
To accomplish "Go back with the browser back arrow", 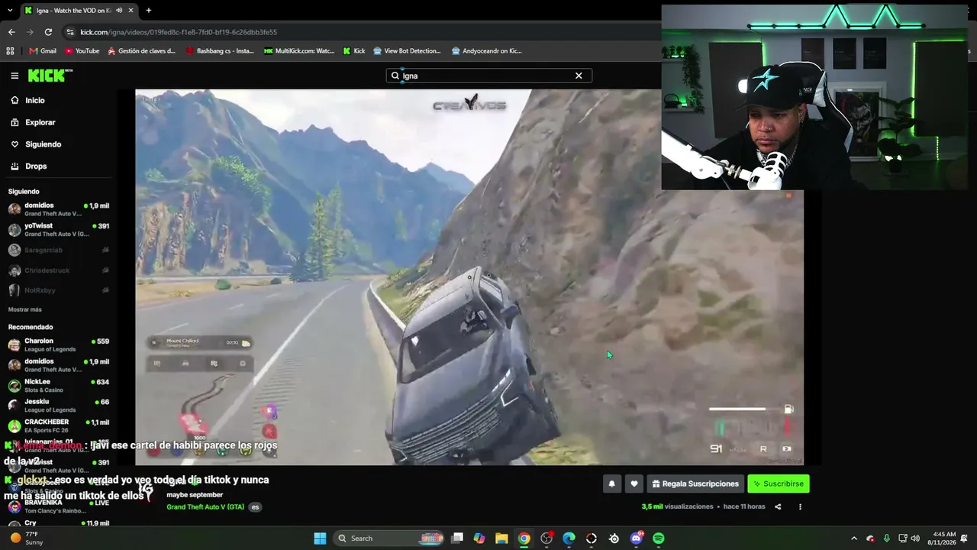I will coord(11,32).
